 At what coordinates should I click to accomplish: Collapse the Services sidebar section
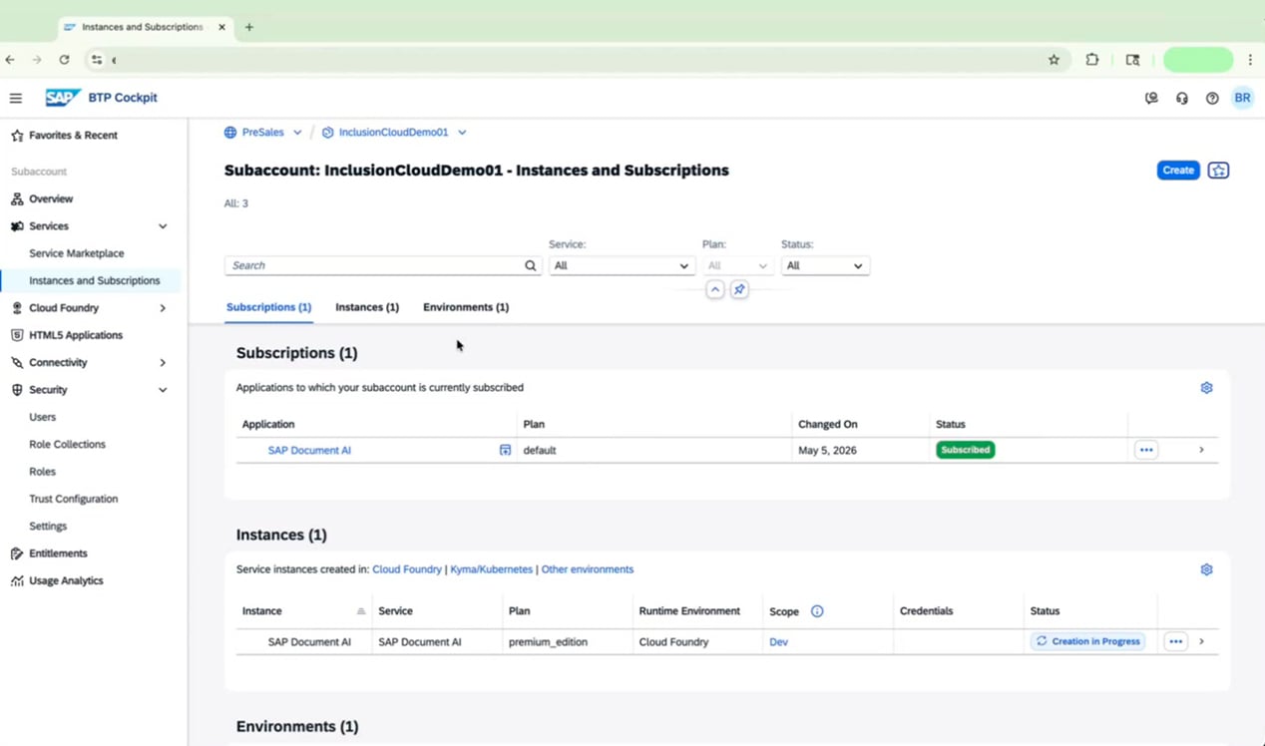[163, 226]
